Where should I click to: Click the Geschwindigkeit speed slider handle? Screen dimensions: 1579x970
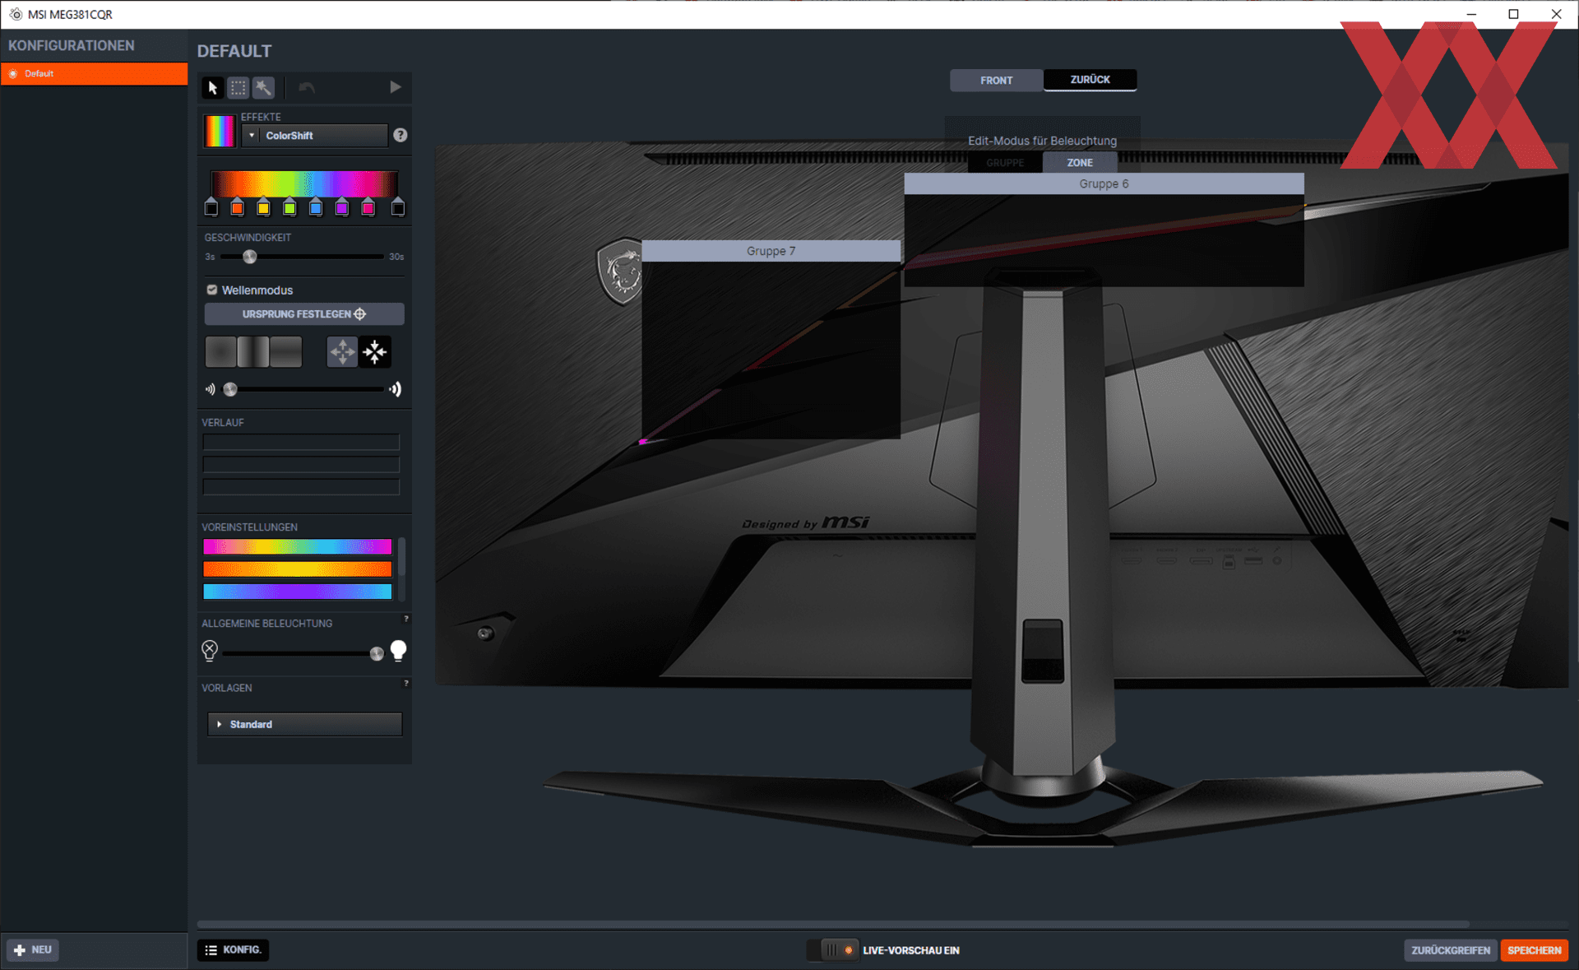(x=250, y=257)
